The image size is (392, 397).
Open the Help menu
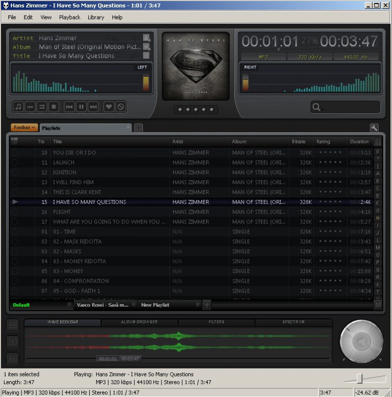tap(117, 17)
